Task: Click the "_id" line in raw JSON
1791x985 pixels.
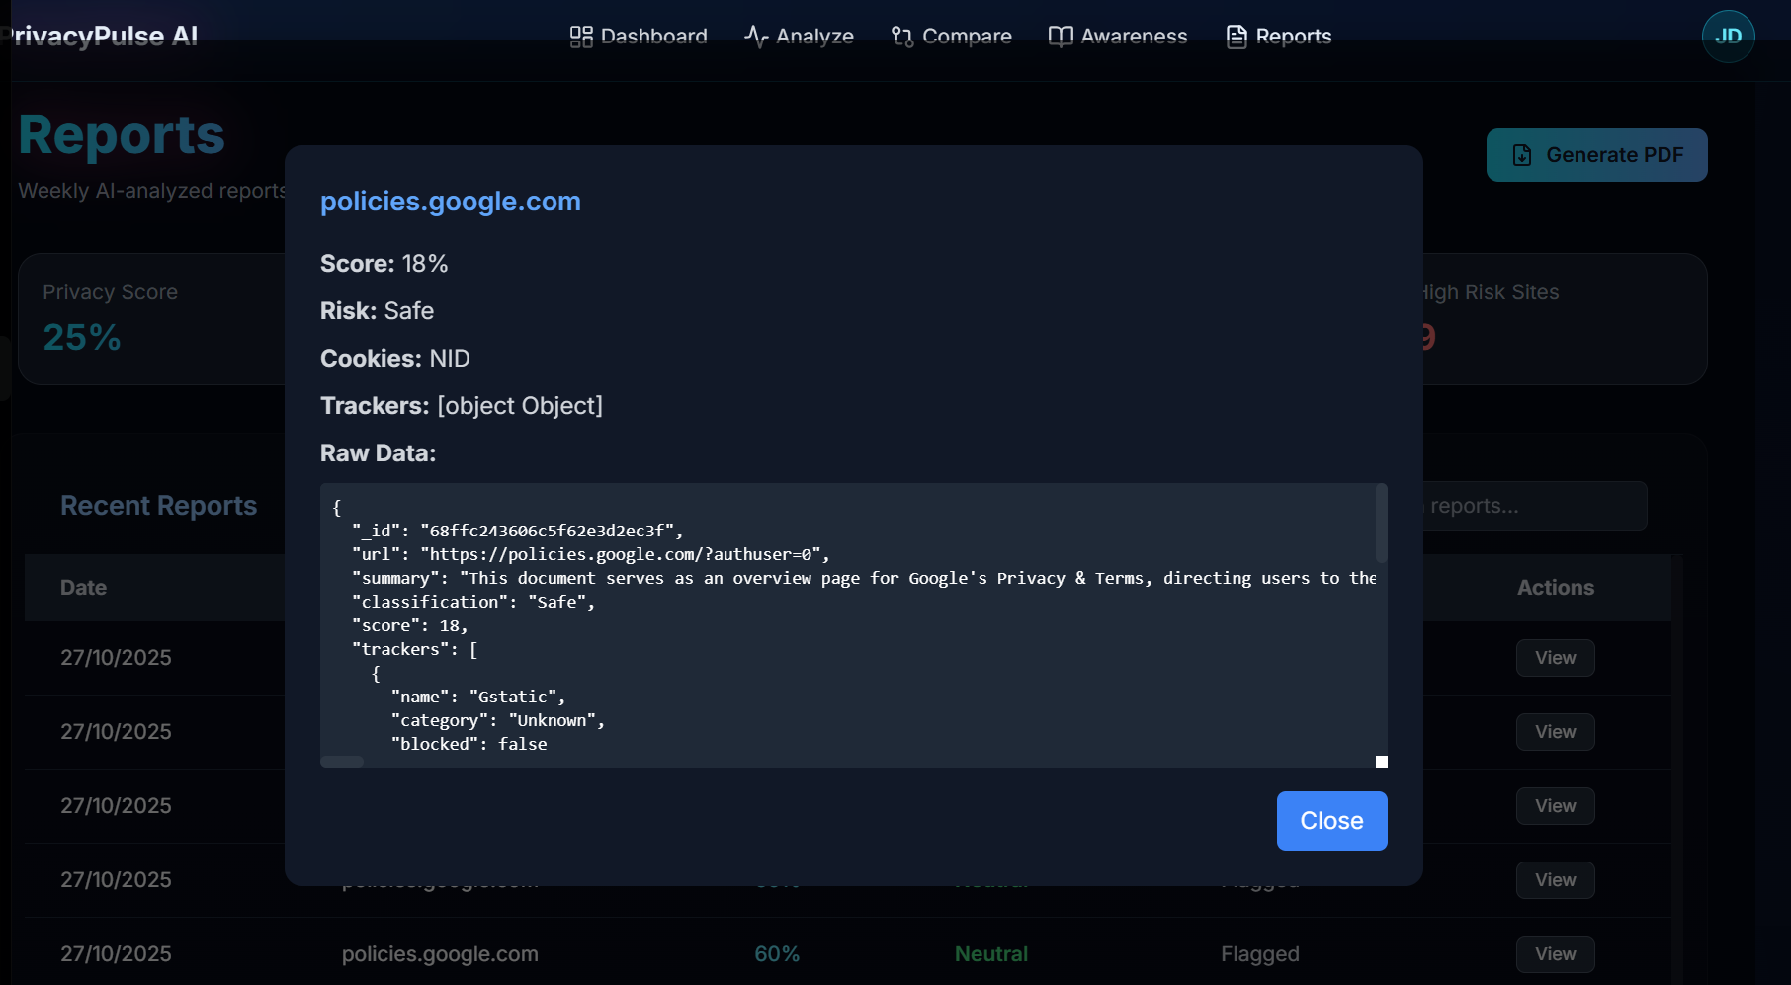Action: pos(518,532)
